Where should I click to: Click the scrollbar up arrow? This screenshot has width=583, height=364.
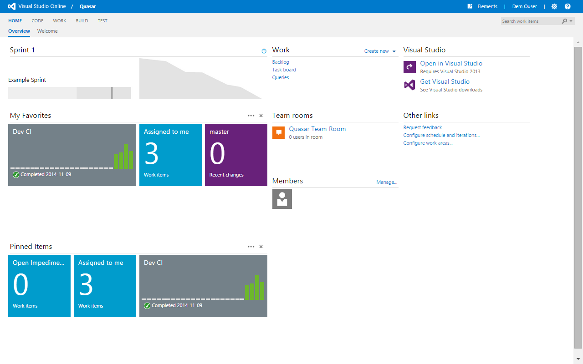578,42
